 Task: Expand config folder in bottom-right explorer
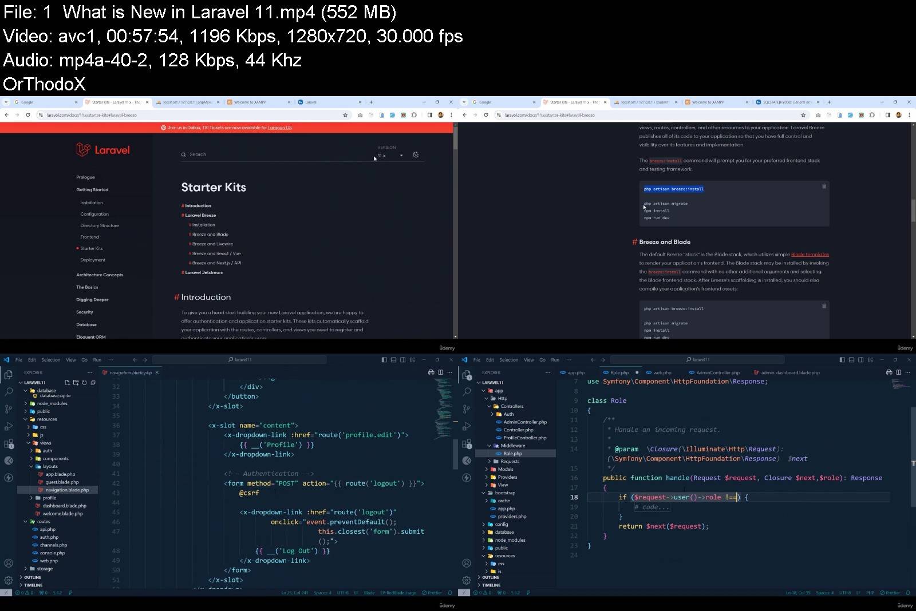point(484,524)
